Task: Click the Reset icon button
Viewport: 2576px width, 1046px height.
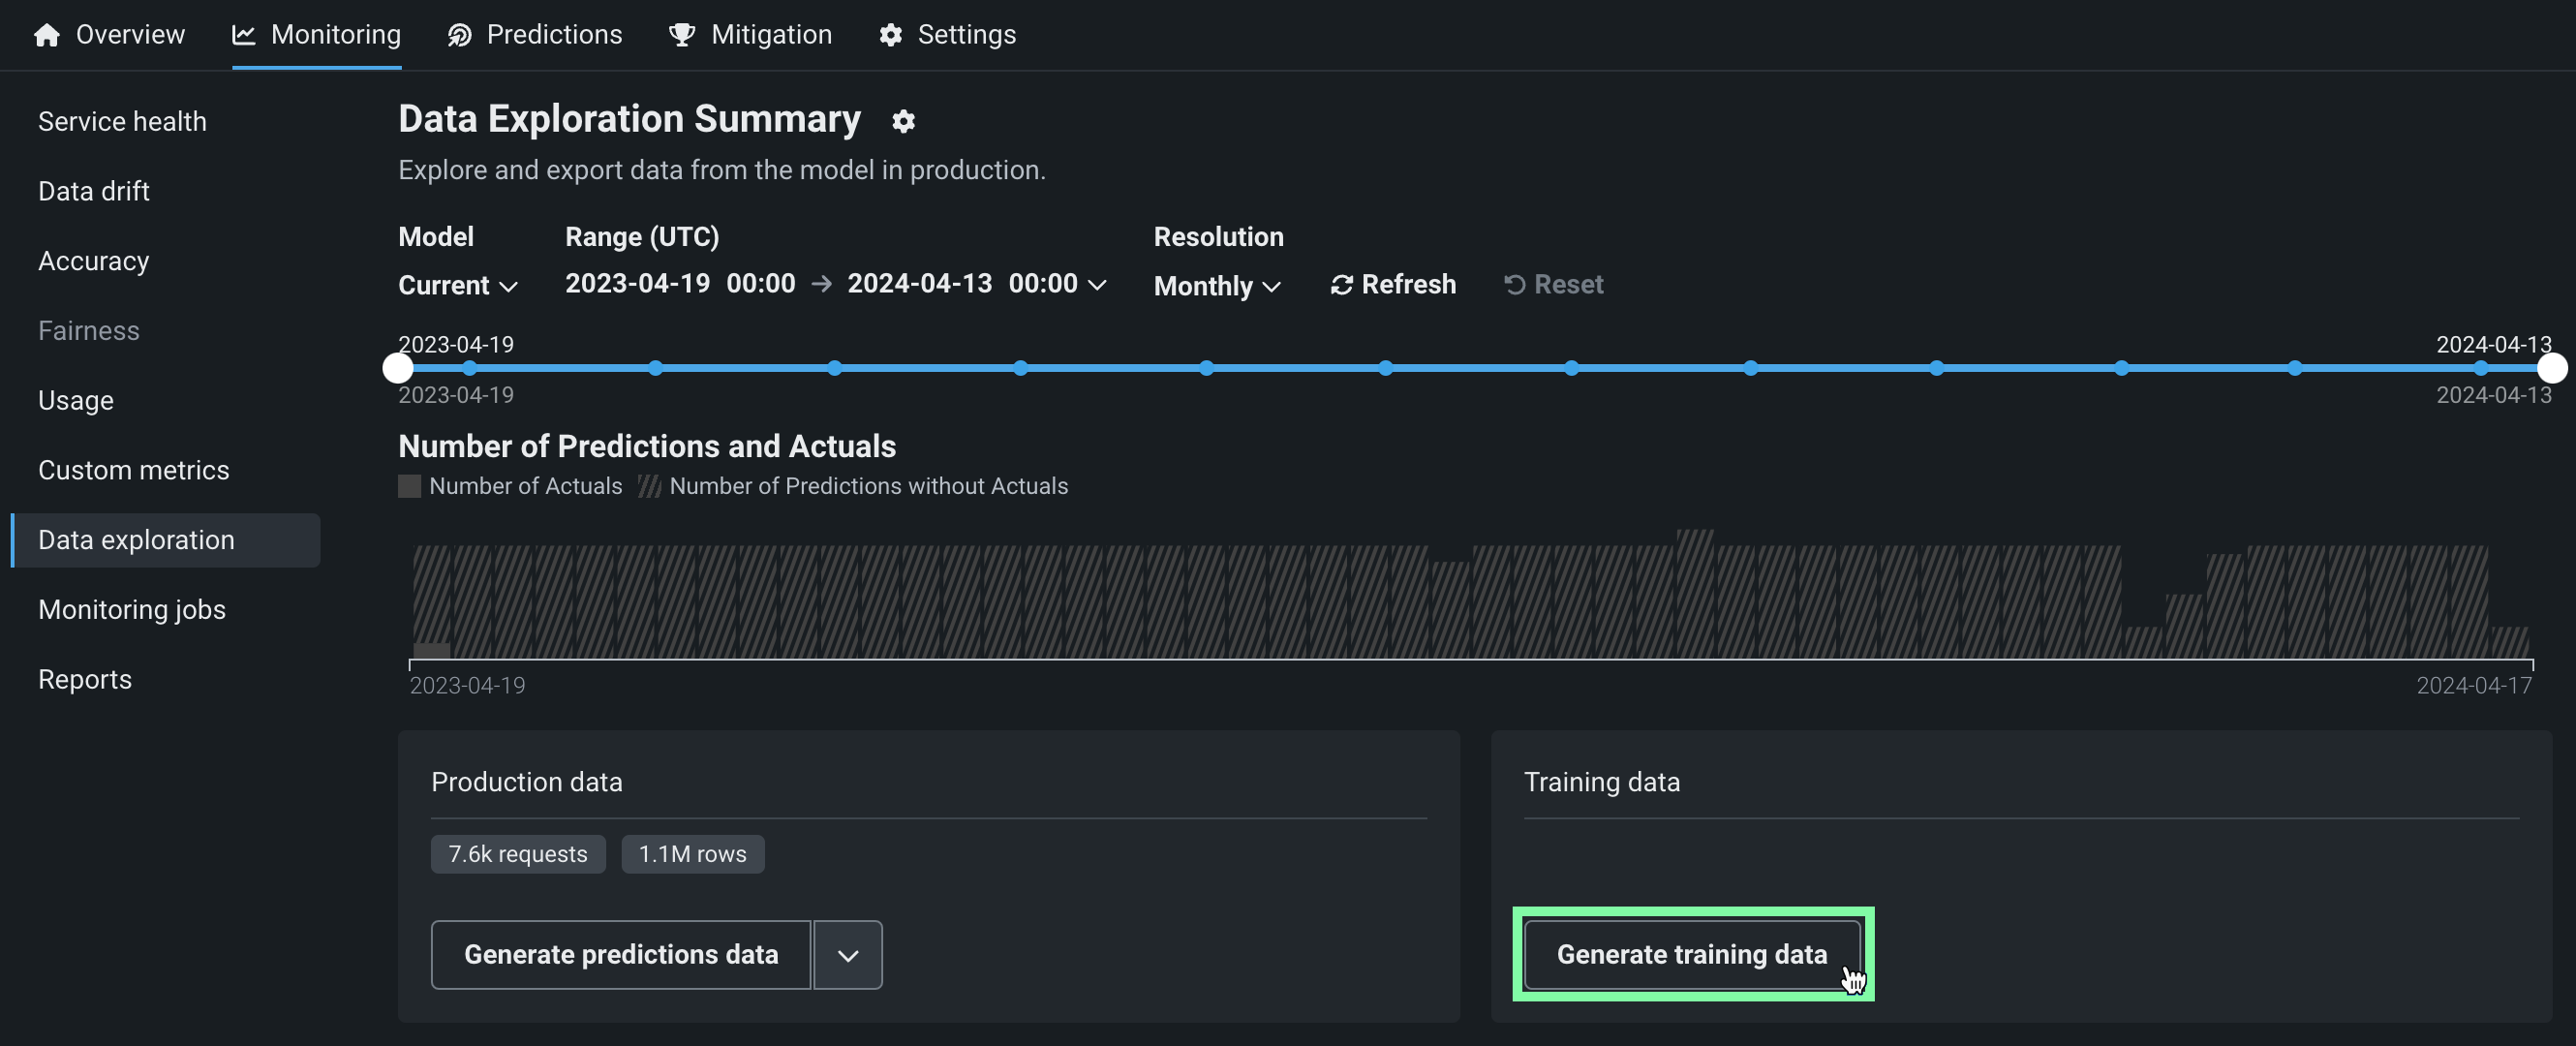Action: tap(1514, 285)
